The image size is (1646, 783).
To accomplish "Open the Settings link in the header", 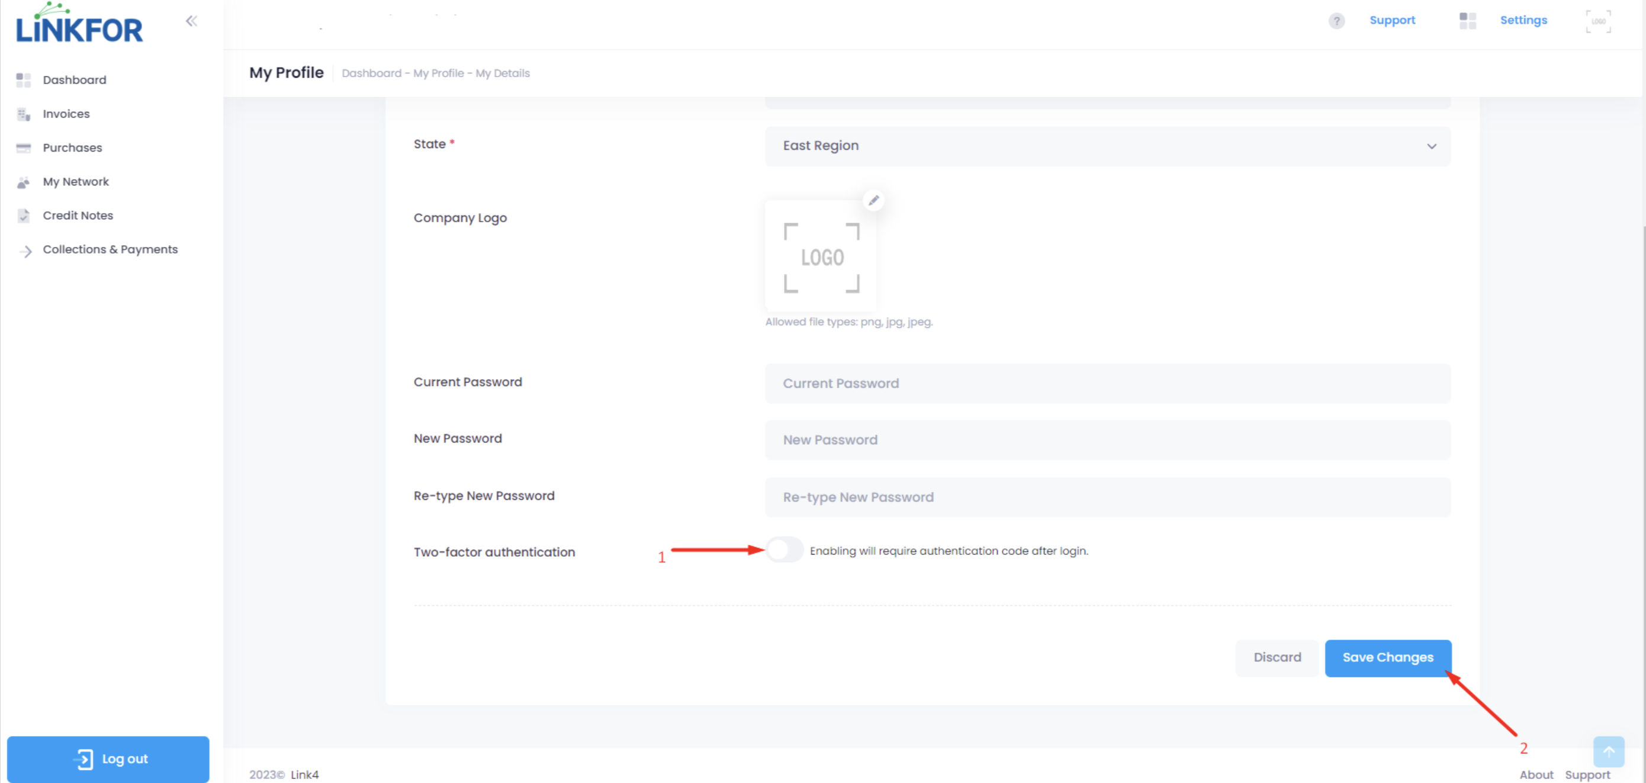I will [x=1523, y=21].
